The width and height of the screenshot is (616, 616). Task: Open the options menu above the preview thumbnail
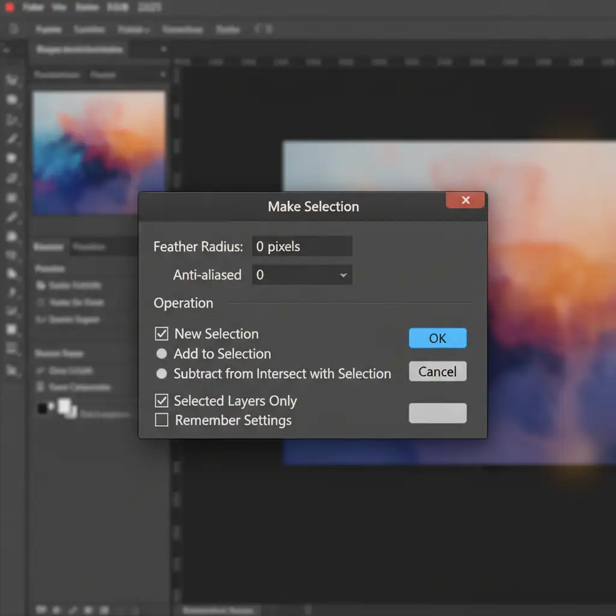coord(162,75)
